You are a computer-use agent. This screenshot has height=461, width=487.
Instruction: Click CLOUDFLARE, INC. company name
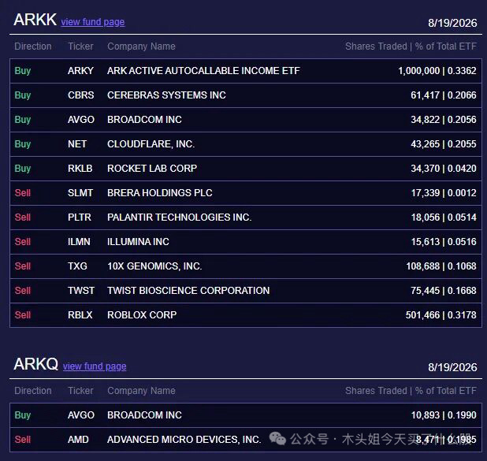tap(151, 144)
